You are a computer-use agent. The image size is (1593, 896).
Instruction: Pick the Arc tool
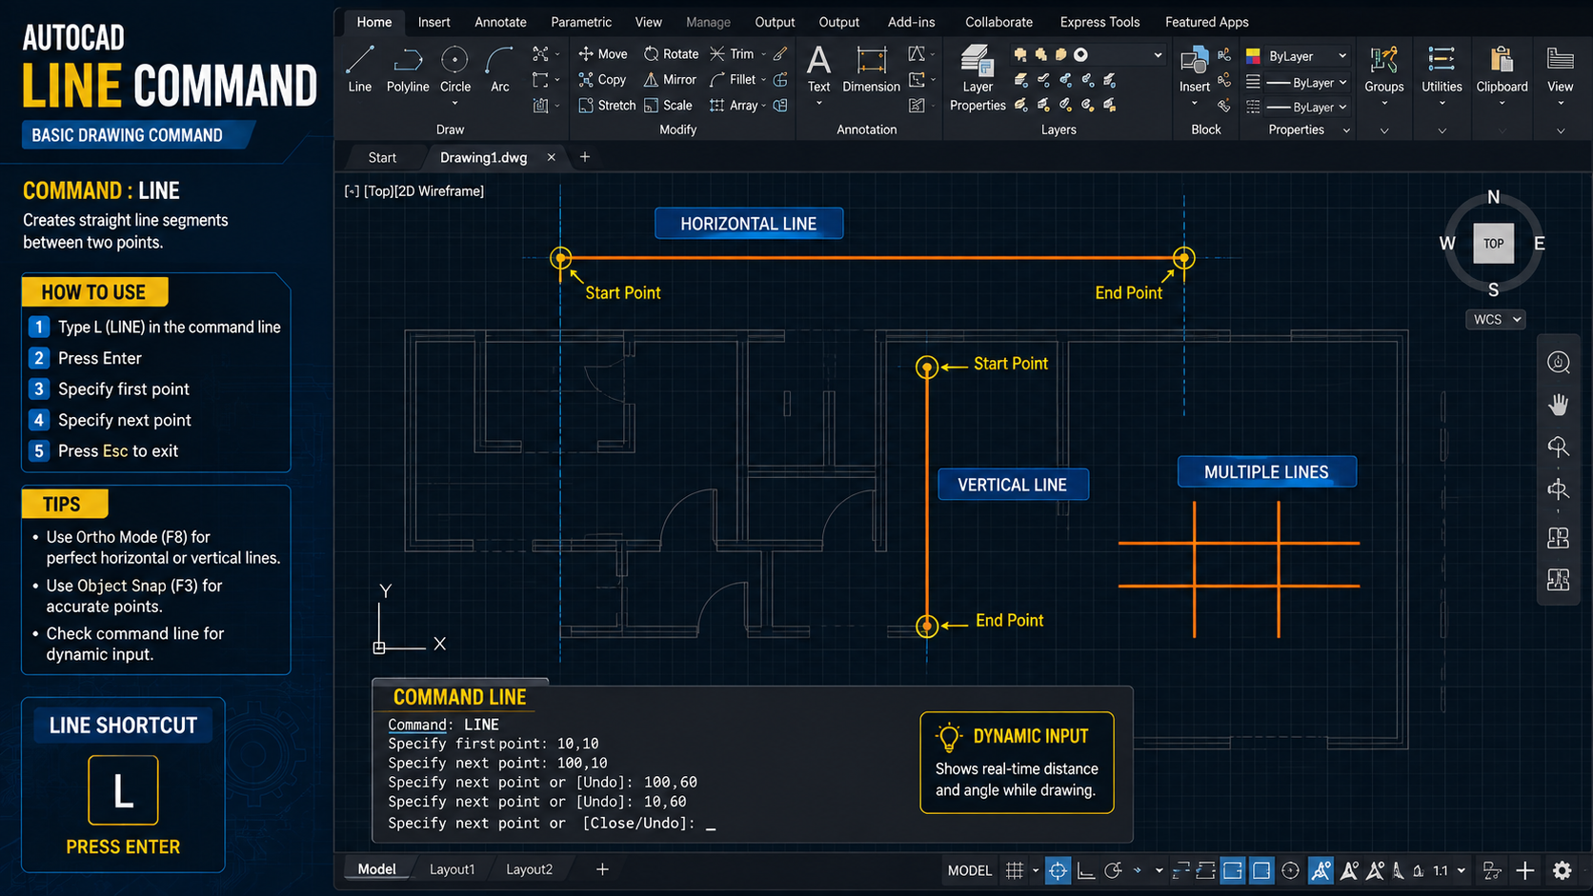[x=499, y=69]
